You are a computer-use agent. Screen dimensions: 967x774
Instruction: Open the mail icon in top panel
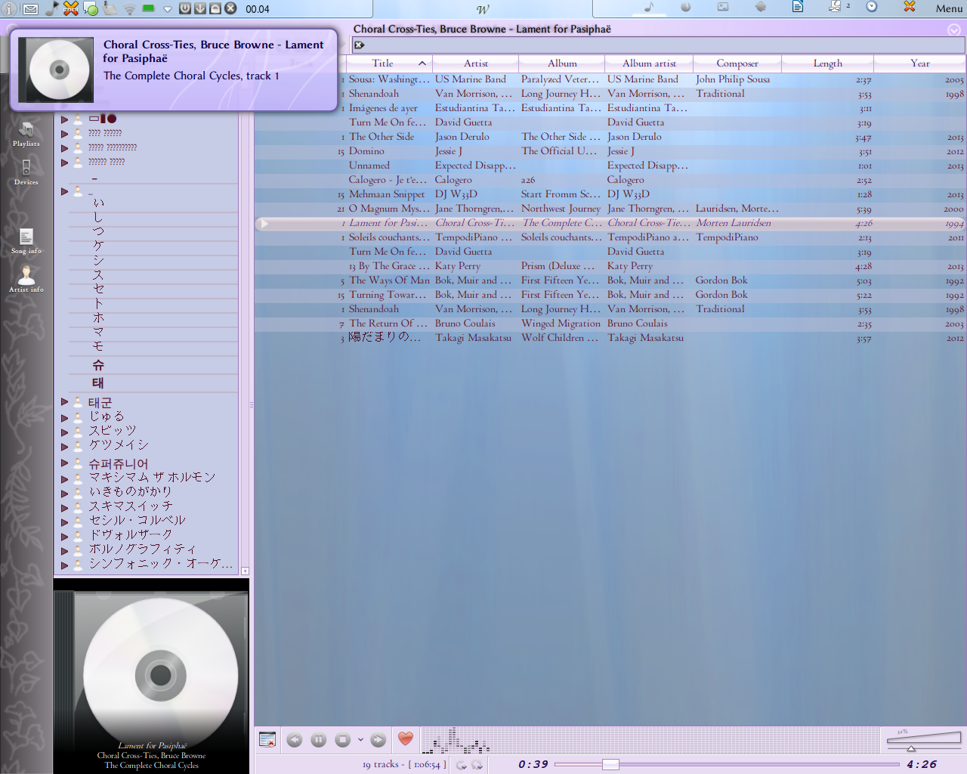tap(30, 9)
